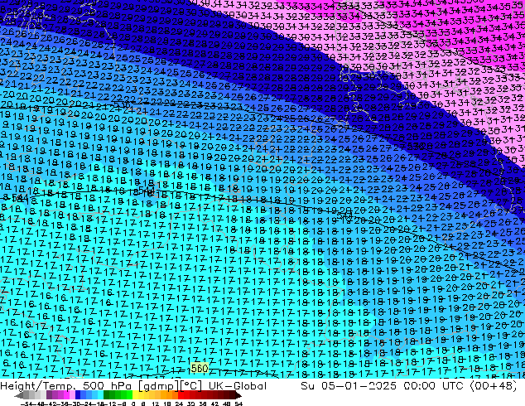
Task: Click the '[gdmp]' unit label
Action: (x=159, y=386)
